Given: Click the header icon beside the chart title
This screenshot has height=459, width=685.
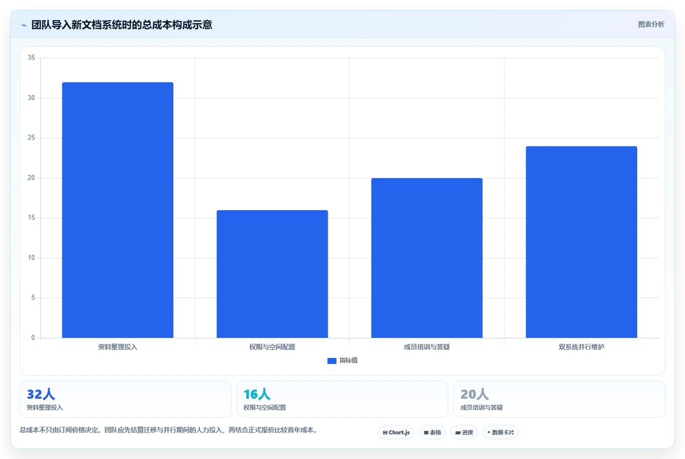Looking at the screenshot, I should 24,25.
